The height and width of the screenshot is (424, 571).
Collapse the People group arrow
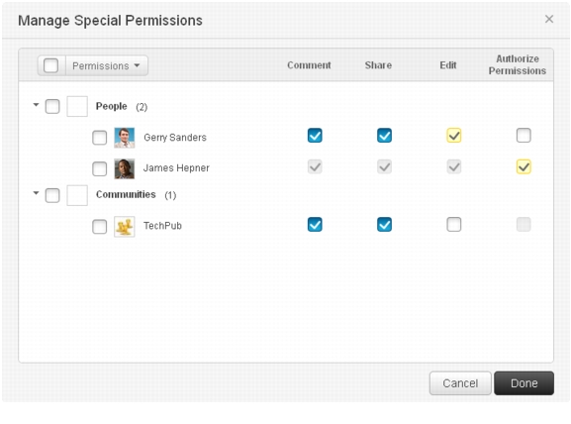click(x=36, y=105)
